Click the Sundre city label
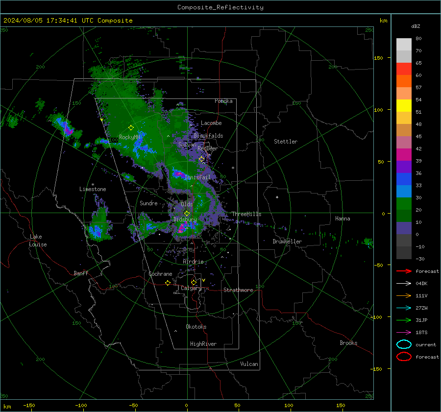441x412 pixels. [148, 203]
